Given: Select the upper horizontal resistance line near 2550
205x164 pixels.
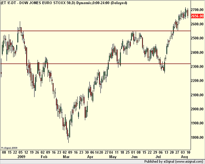Looking at the screenshot, I should (96, 31).
